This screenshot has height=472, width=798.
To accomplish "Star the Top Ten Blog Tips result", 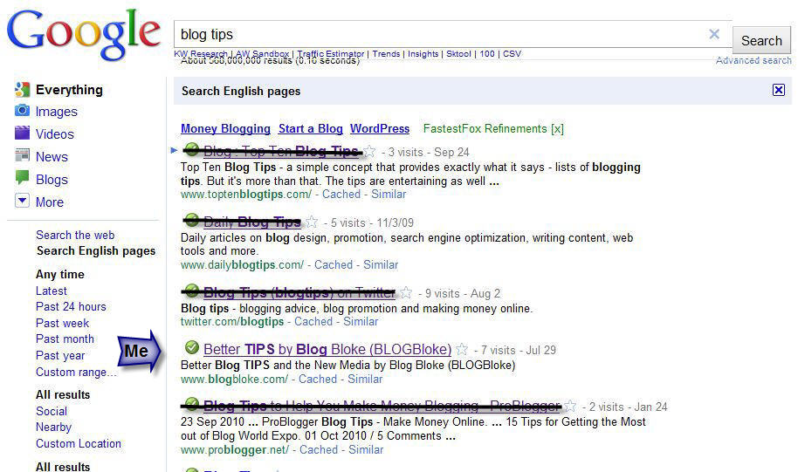I will 369,152.
